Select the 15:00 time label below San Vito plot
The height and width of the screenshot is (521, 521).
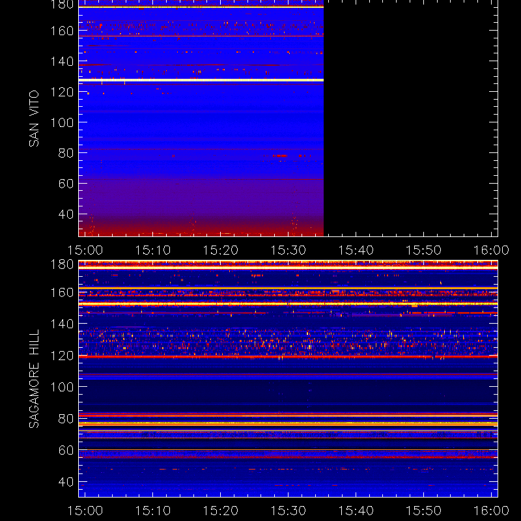pos(85,250)
